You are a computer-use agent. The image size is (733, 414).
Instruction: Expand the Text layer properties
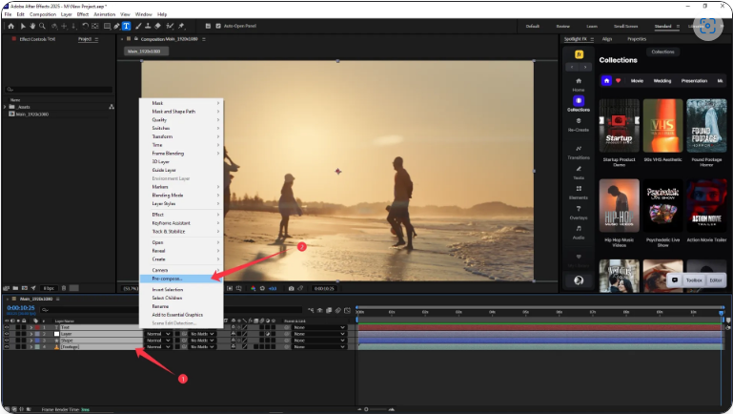pos(31,327)
